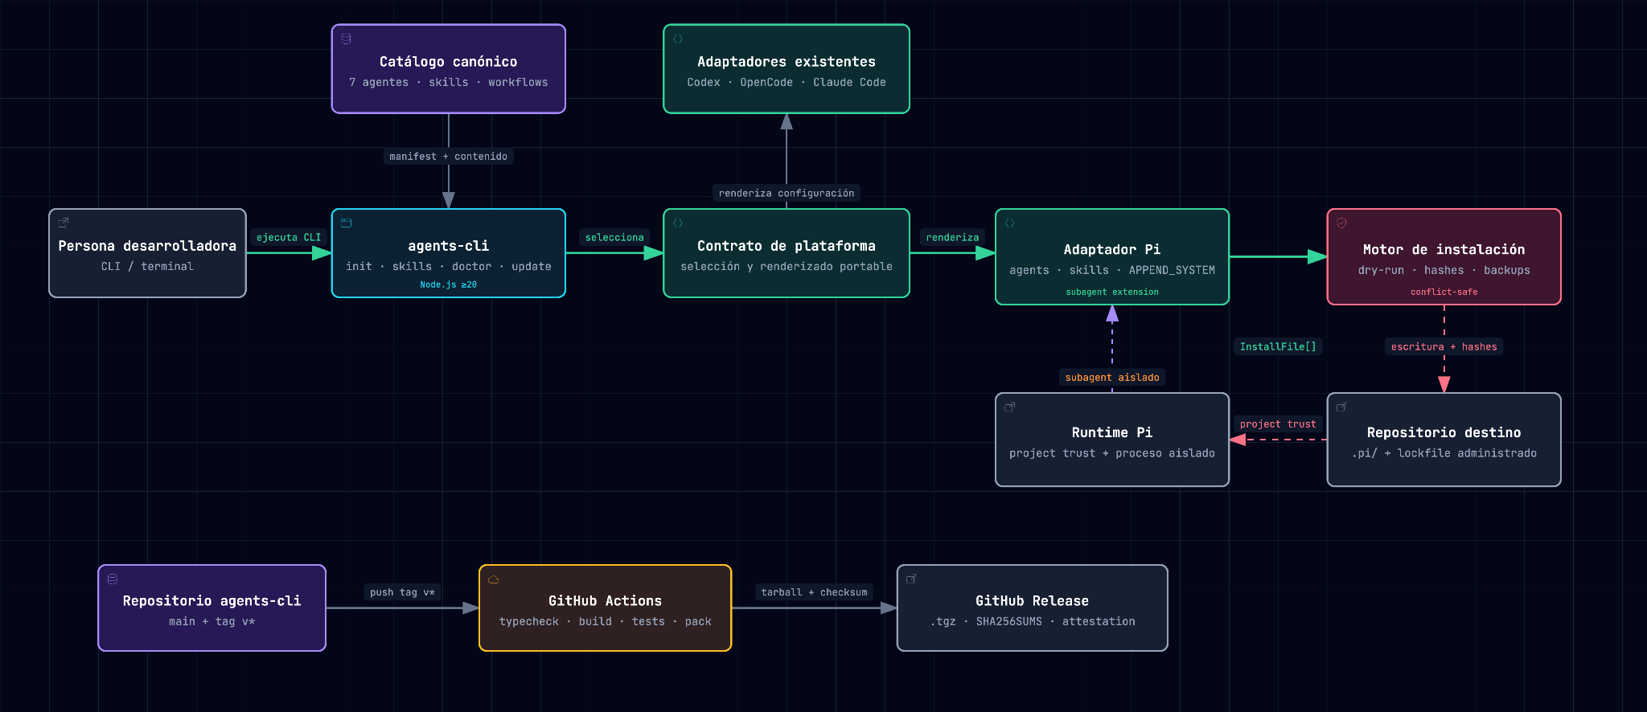The image size is (1647, 712).
Task: Select the "renderiza configuración" edge label
Action: pos(787,193)
